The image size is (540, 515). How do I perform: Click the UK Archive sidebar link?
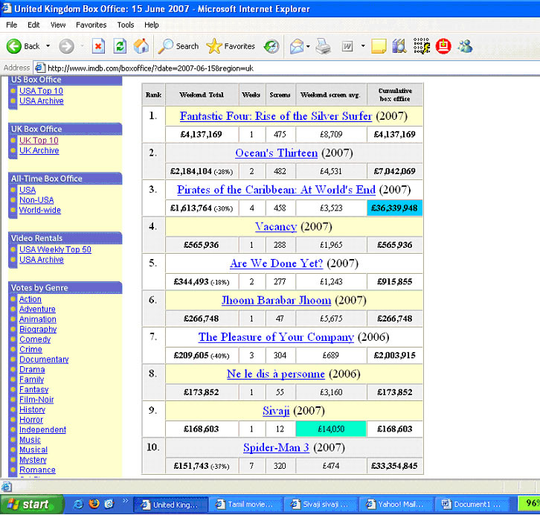[x=39, y=150]
